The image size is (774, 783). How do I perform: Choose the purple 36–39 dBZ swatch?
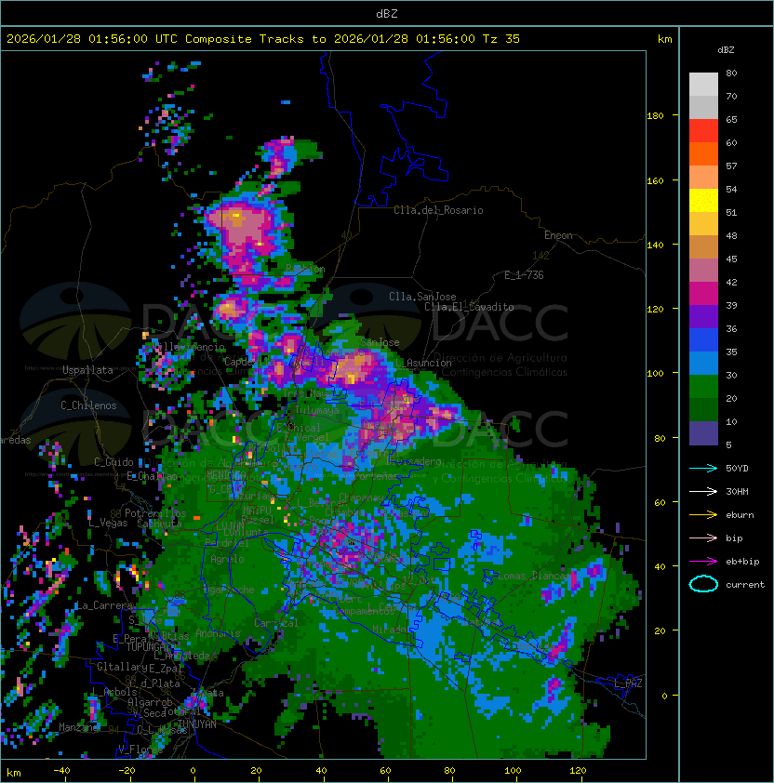703,316
